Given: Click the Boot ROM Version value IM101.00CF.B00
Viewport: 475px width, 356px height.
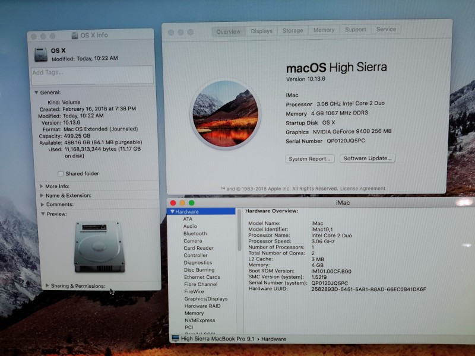Looking at the screenshot, I should click(331, 271).
